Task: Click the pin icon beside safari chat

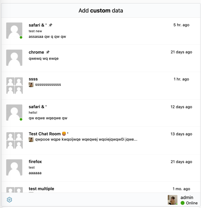Action: (51, 25)
